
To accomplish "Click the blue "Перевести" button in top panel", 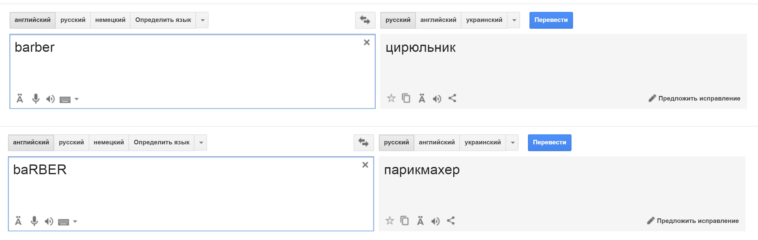I will pyautogui.click(x=551, y=20).
